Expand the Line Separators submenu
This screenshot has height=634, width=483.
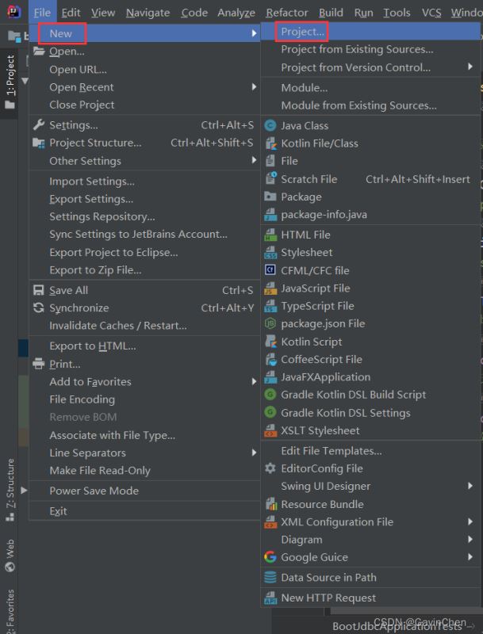(87, 453)
